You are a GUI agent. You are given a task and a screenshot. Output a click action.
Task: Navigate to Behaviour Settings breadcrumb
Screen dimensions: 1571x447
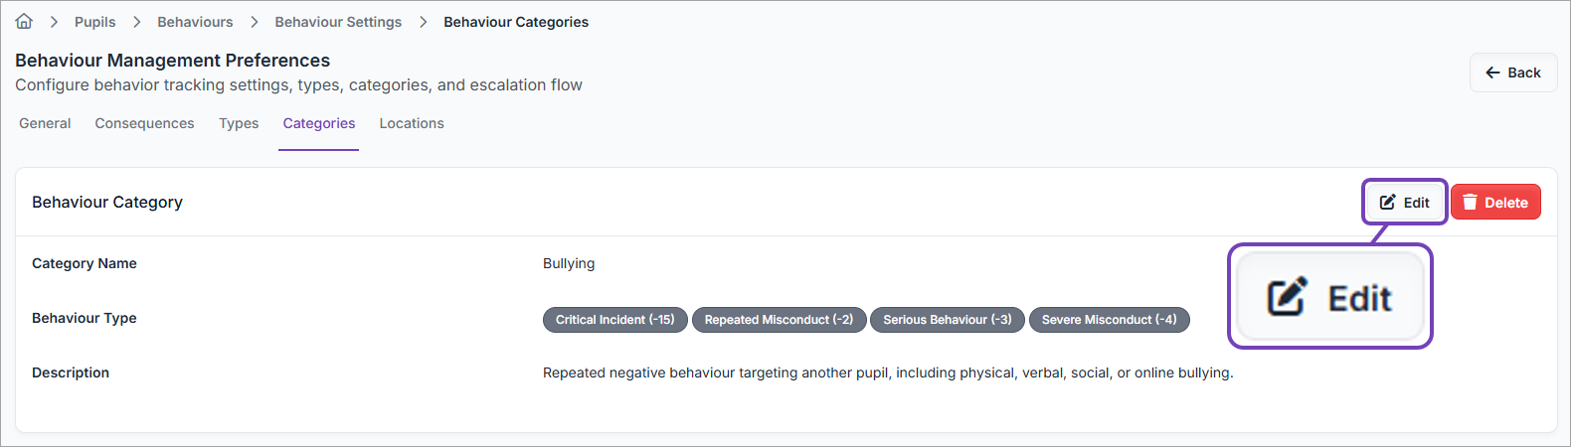tap(338, 22)
